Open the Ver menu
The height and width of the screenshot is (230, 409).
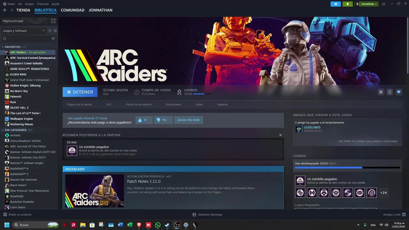pos(20,4)
